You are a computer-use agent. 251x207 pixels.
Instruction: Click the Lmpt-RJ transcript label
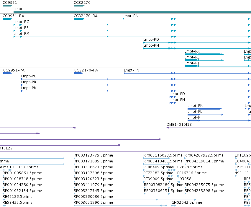tap(192, 63)
